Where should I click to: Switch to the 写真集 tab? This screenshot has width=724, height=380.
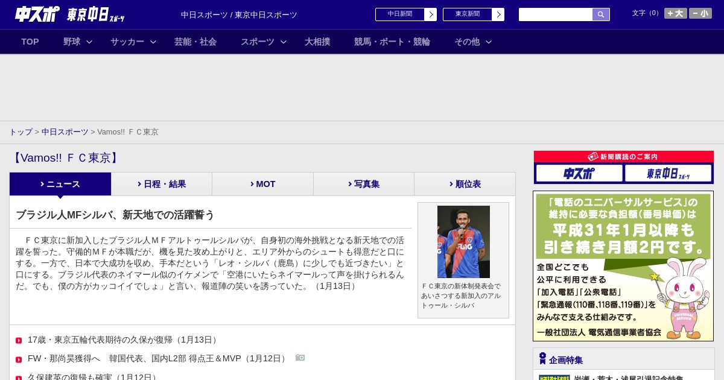(x=364, y=184)
